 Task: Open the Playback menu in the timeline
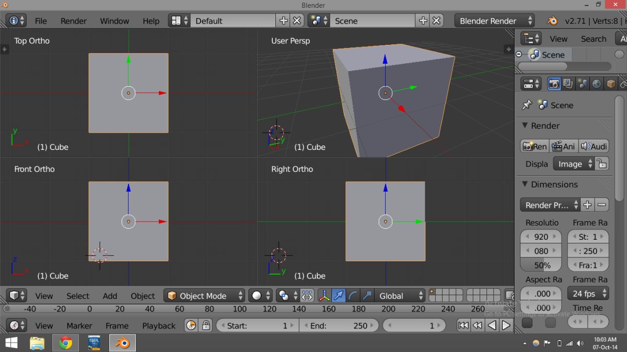coord(159,325)
